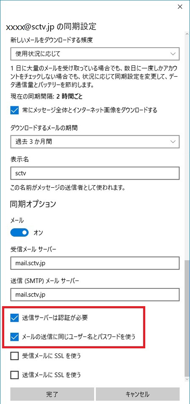
Task: Open the ダウンロードするメールの期間 dropdown
Action: [95, 141]
